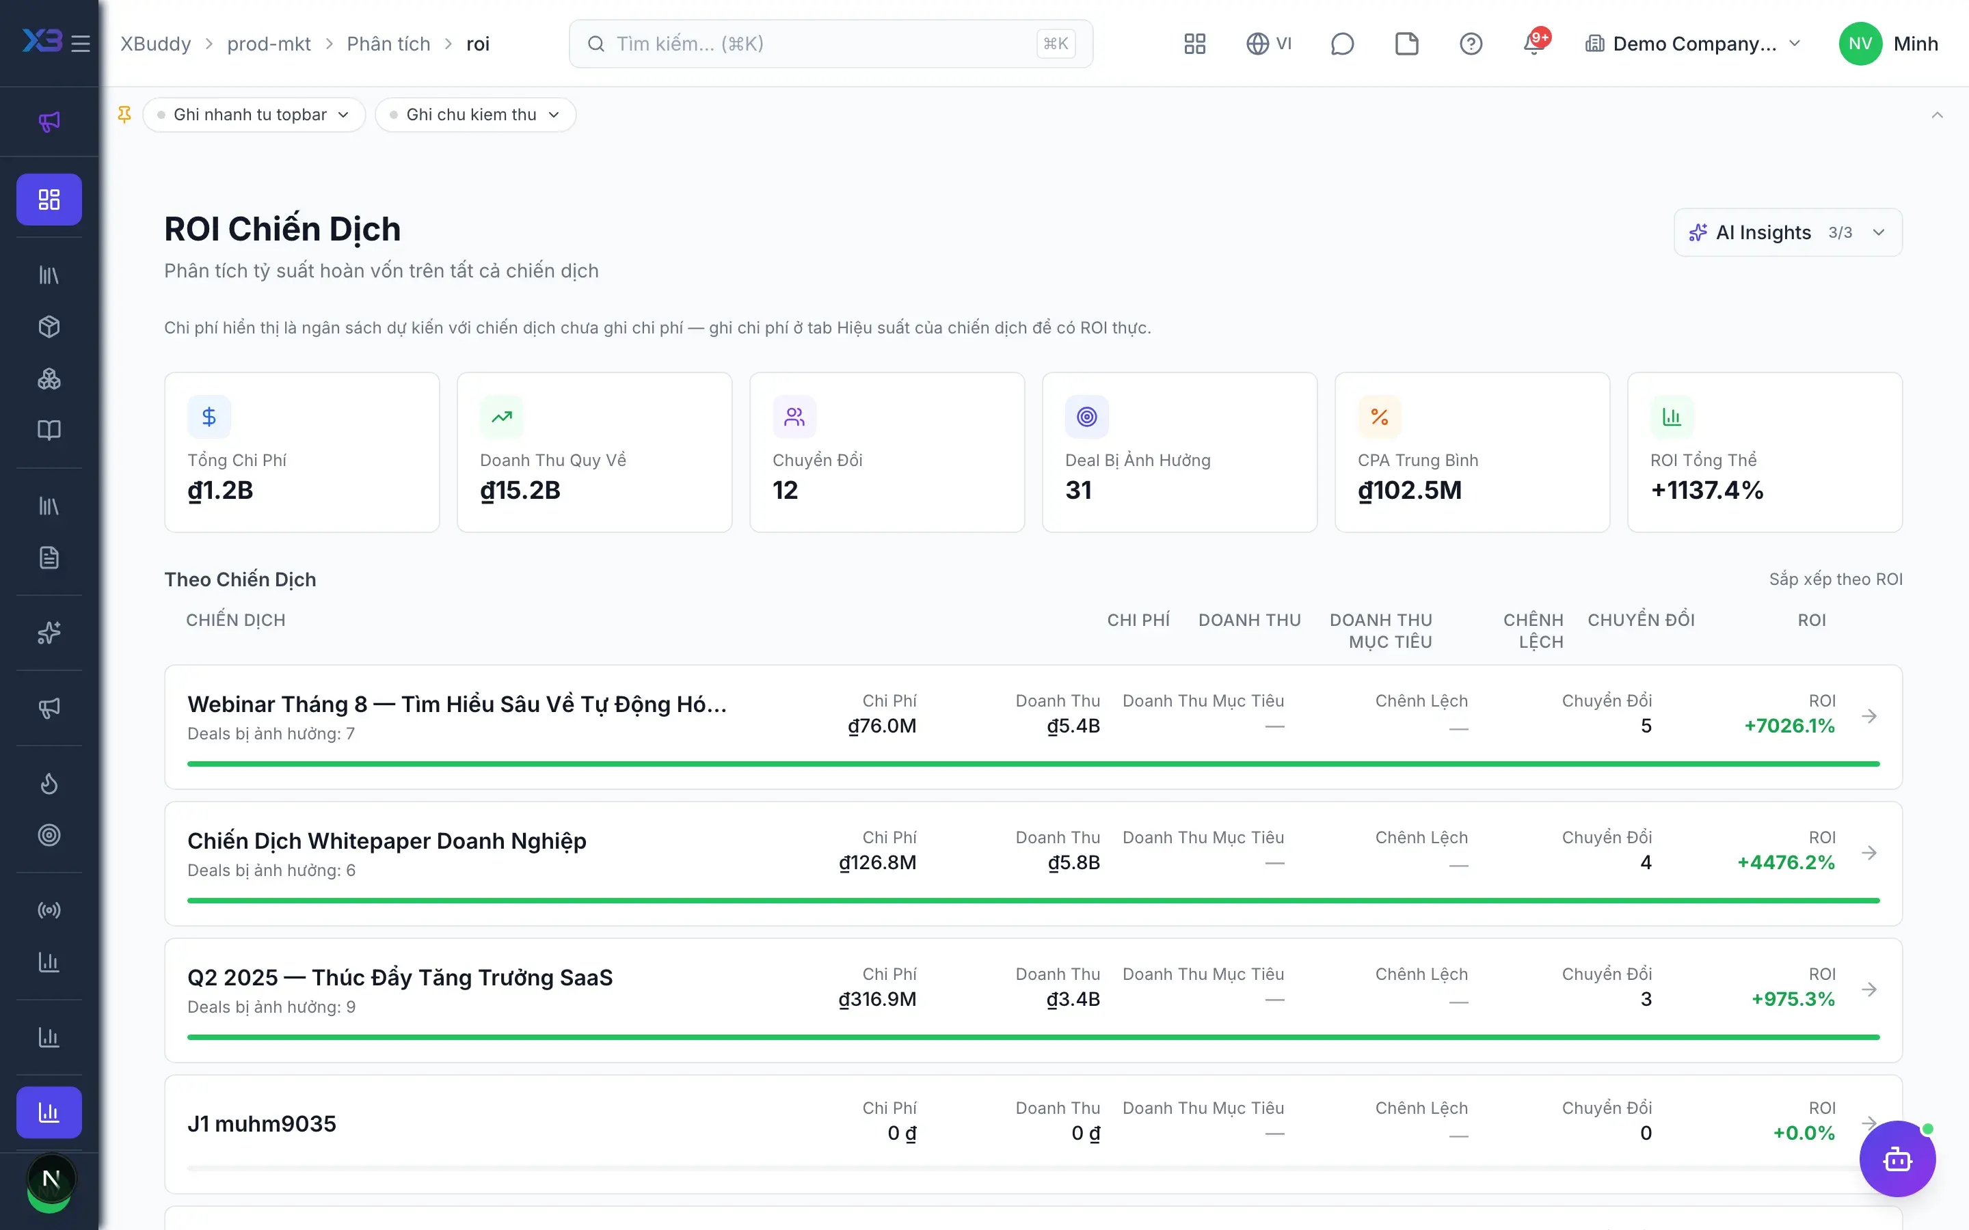Toggle the sidebar hamburger menu

click(x=81, y=43)
